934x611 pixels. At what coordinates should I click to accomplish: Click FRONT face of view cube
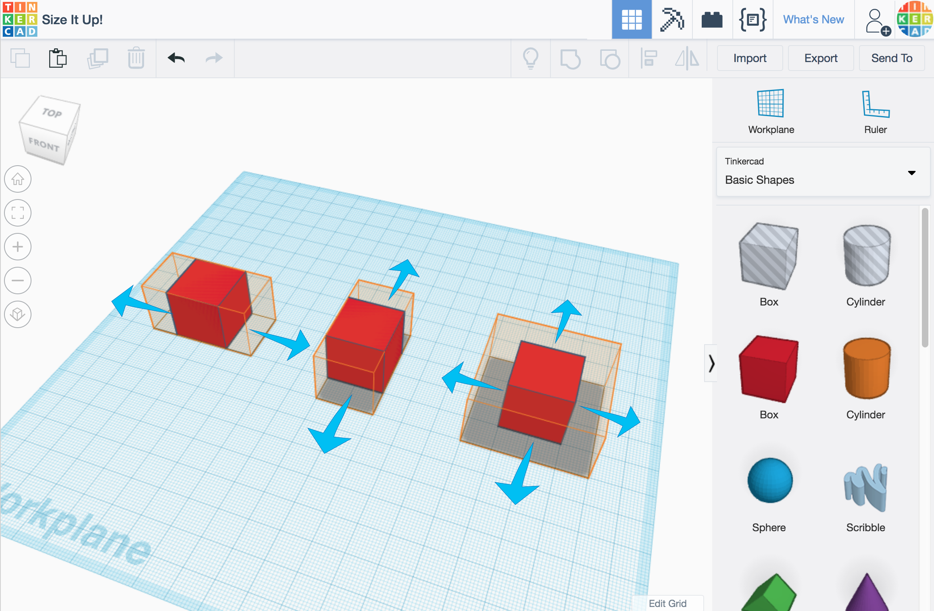click(x=44, y=144)
